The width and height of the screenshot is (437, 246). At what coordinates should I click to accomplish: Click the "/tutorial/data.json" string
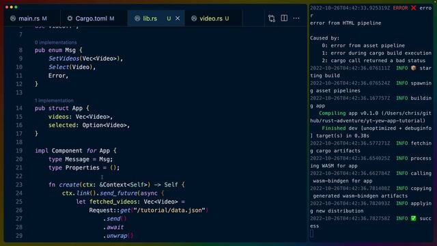pyautogui.click(x=169, y=210)
